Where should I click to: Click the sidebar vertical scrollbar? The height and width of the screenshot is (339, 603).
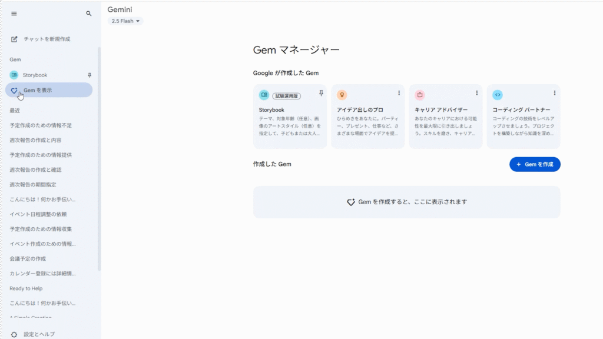coord(99,159)
